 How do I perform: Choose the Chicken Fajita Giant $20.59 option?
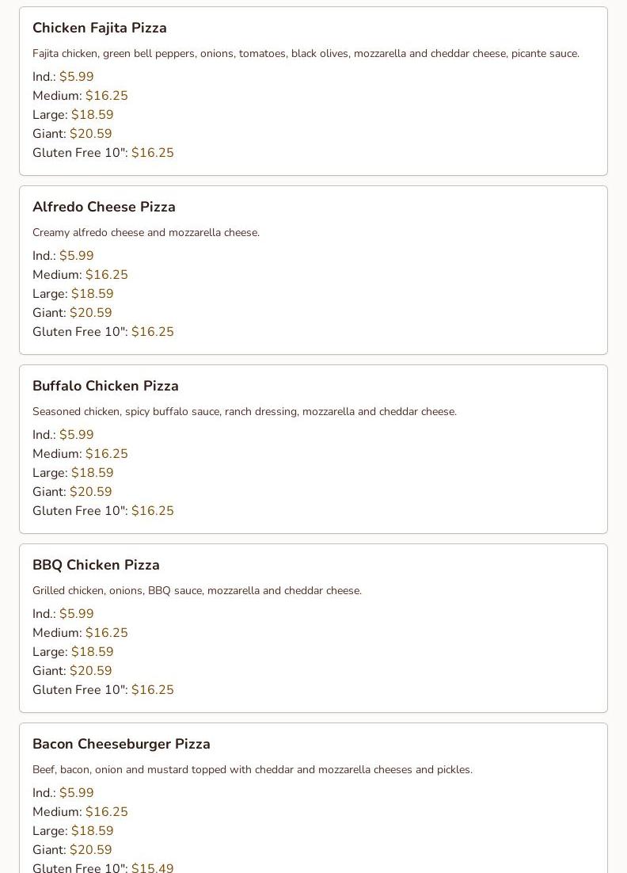point(91,134)
